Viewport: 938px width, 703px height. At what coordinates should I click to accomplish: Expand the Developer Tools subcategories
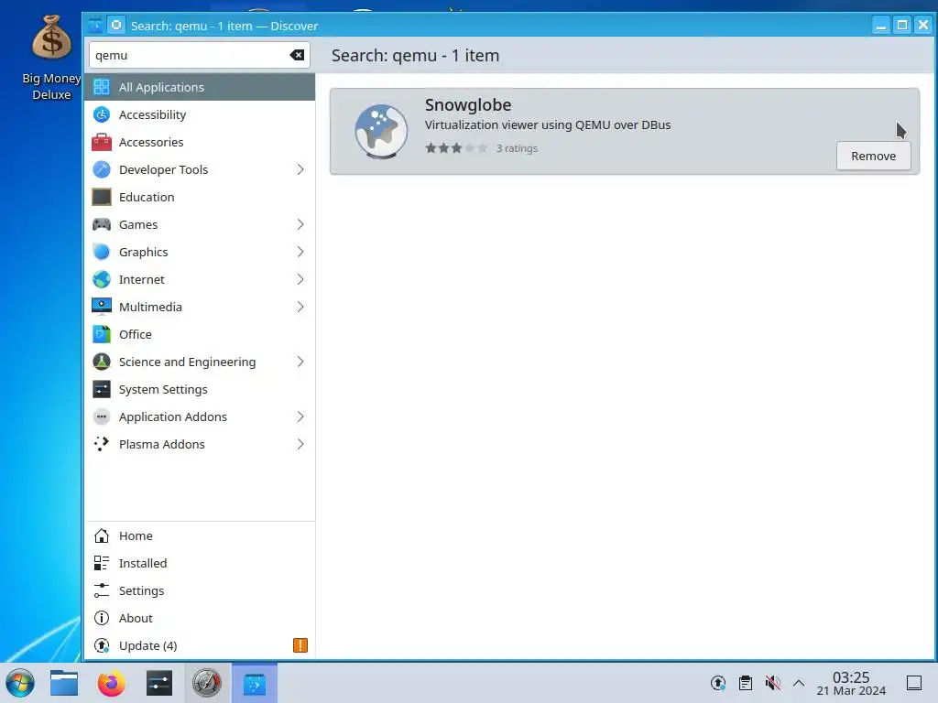300,169
